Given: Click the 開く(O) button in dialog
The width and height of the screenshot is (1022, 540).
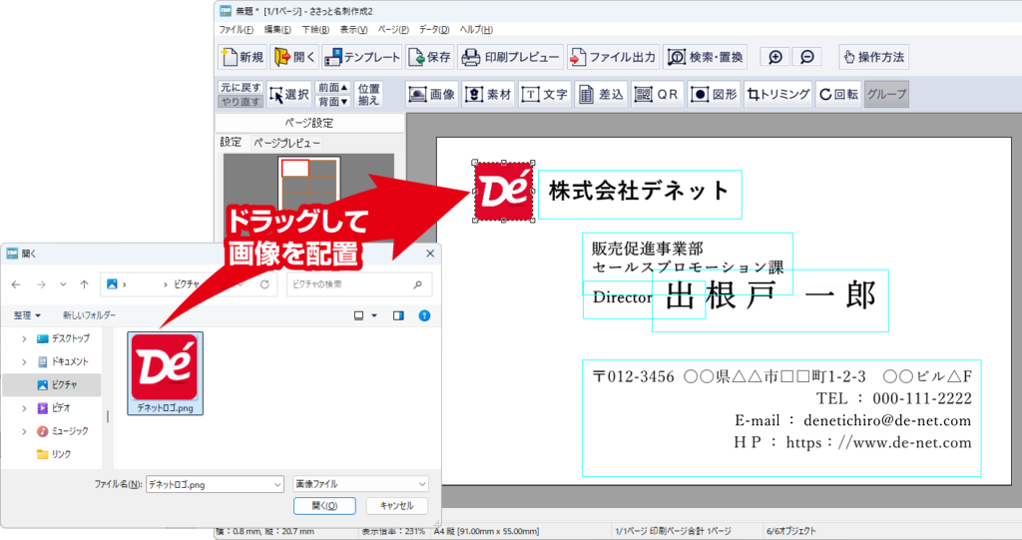Looking at the screenshot, I should pyautogui.click(x=324, y=505).
